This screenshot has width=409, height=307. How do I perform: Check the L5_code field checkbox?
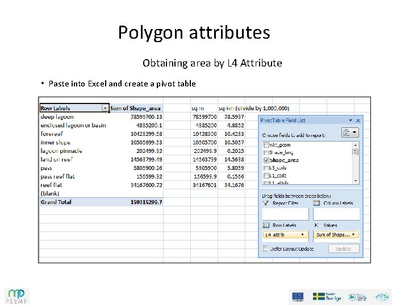[266, 168]
